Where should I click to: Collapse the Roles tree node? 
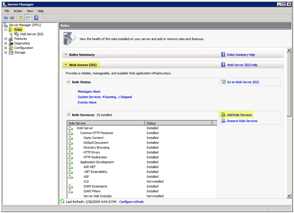[5, 30]
